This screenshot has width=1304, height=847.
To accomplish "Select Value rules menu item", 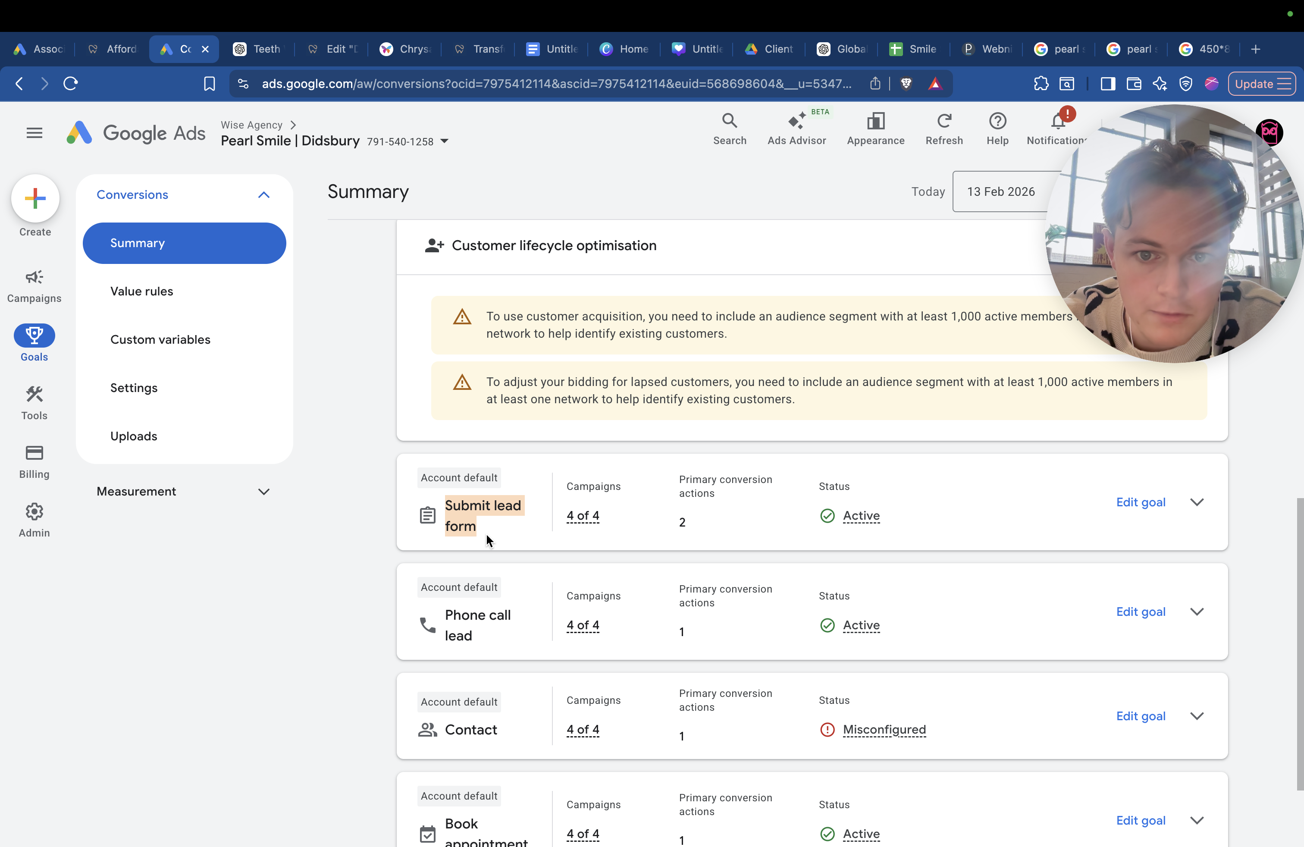I will tap(142, 291).
